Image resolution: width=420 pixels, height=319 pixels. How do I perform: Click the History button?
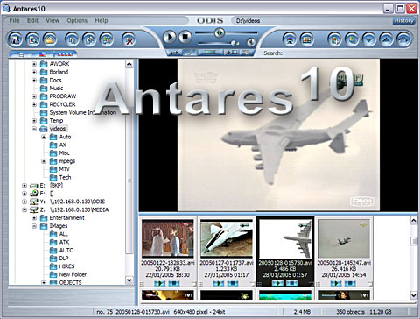pos(403,21)
